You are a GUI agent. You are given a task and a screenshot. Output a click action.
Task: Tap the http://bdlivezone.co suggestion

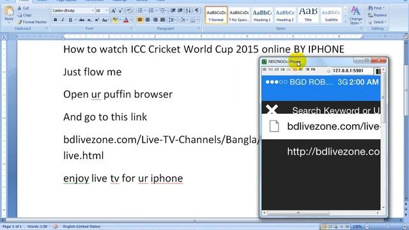(x=333, y=151)
